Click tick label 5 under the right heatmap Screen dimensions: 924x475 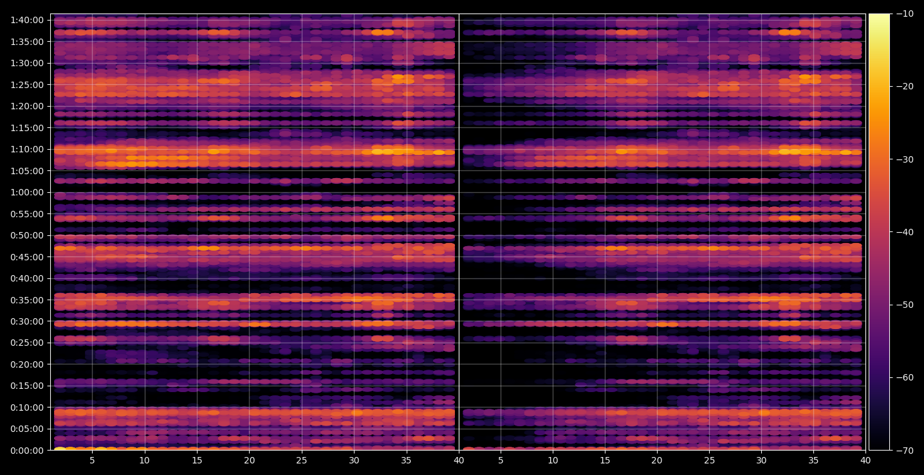click(x=501, y=460)
